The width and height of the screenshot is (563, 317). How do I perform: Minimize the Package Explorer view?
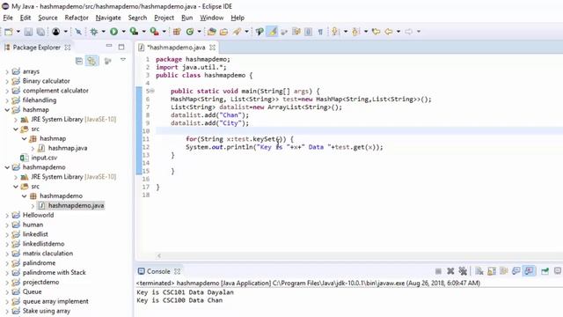pyautogui.click(x=109, y=47)
